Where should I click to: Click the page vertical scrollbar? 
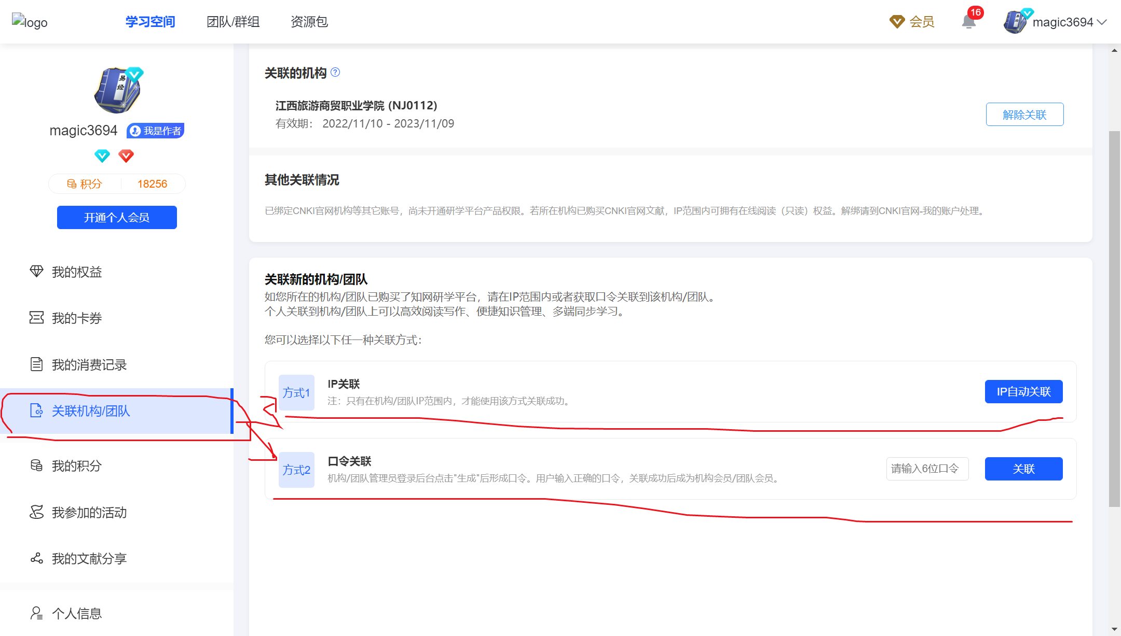1114,318
